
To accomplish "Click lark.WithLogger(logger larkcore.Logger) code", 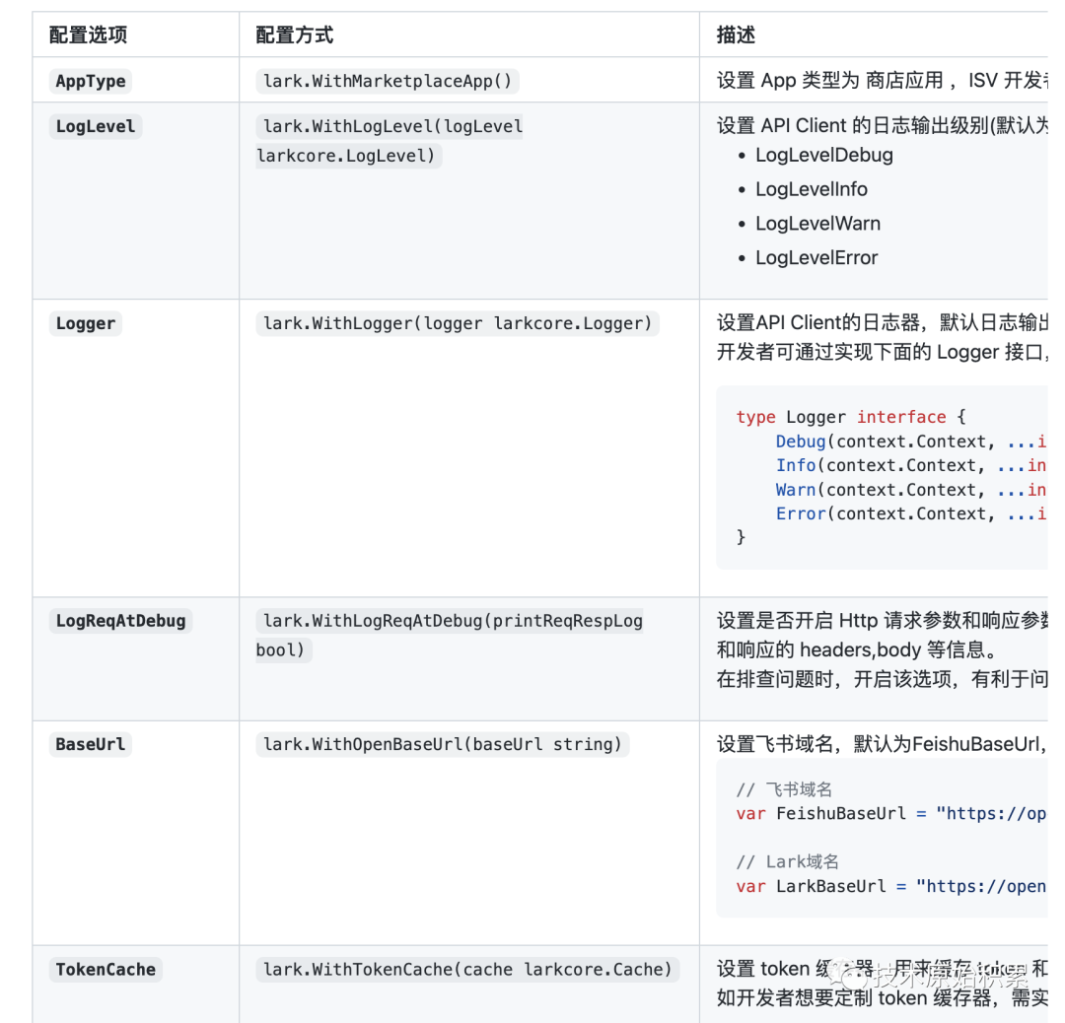I will pyautogui.click(x=458, y=324).
